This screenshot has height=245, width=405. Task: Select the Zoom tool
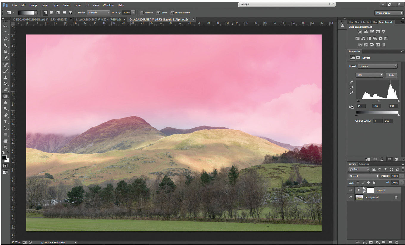(5, 147)
